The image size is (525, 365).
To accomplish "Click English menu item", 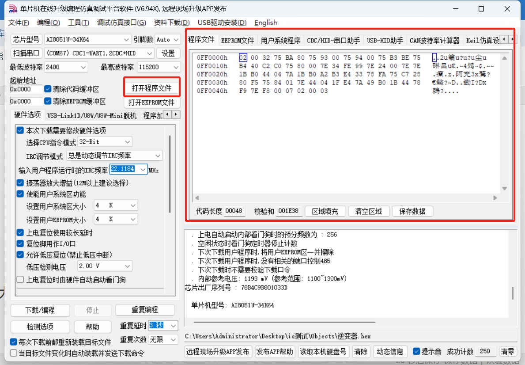I will [x=265, y=23].
